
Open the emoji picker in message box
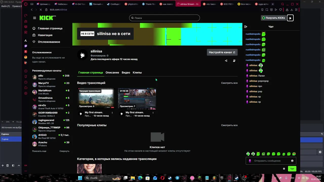tap(292, 161)
